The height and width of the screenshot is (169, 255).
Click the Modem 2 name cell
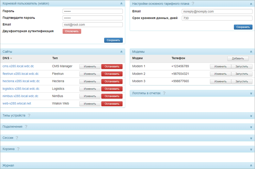139,74
